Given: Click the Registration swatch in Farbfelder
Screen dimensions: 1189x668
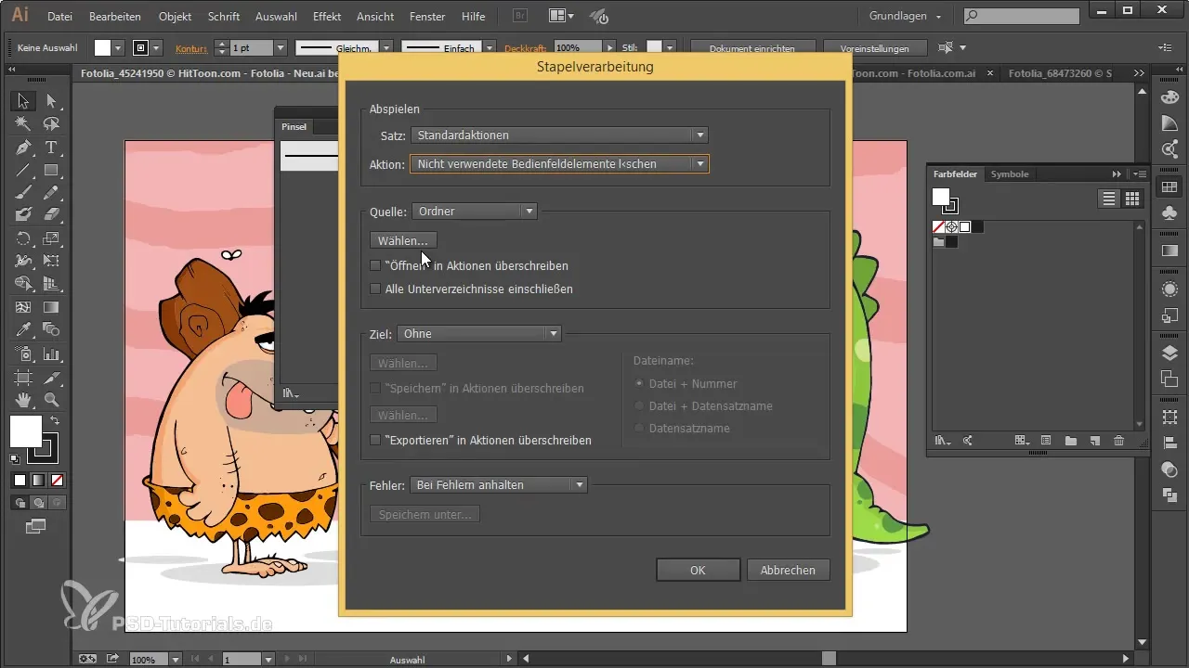Looking at the screenshot, I should (x=952, y=227).
